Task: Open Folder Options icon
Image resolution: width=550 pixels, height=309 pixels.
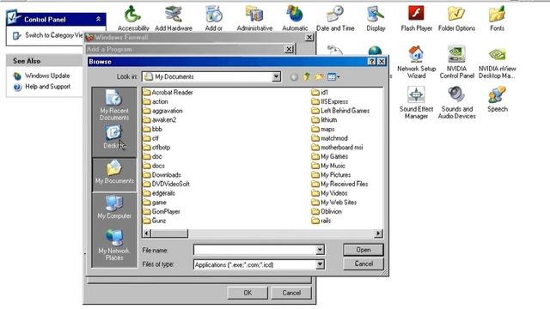Action: point(456,18)
